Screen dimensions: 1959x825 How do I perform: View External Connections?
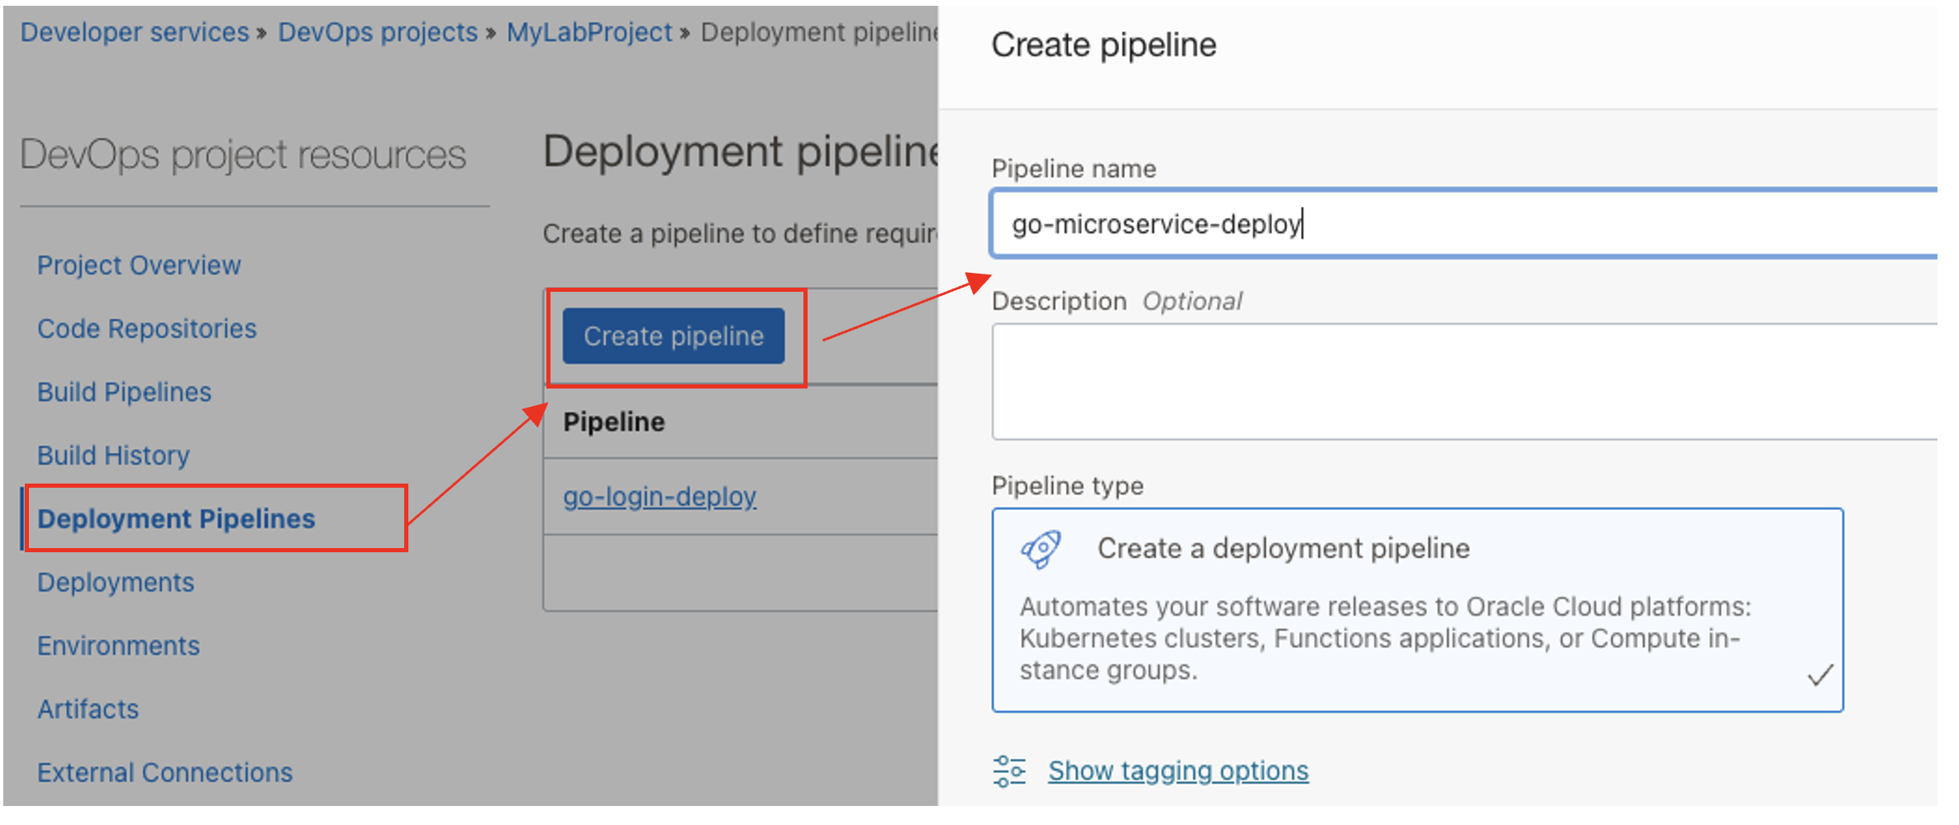click(164, 772)
